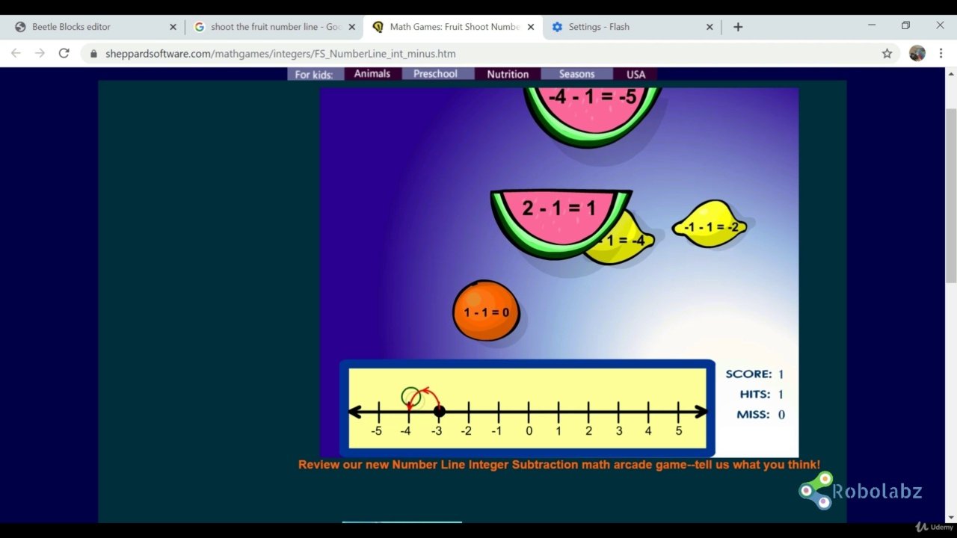Click the review invitation text at the bottom
This screenshot has height=538, width=957.
[558, 464]
